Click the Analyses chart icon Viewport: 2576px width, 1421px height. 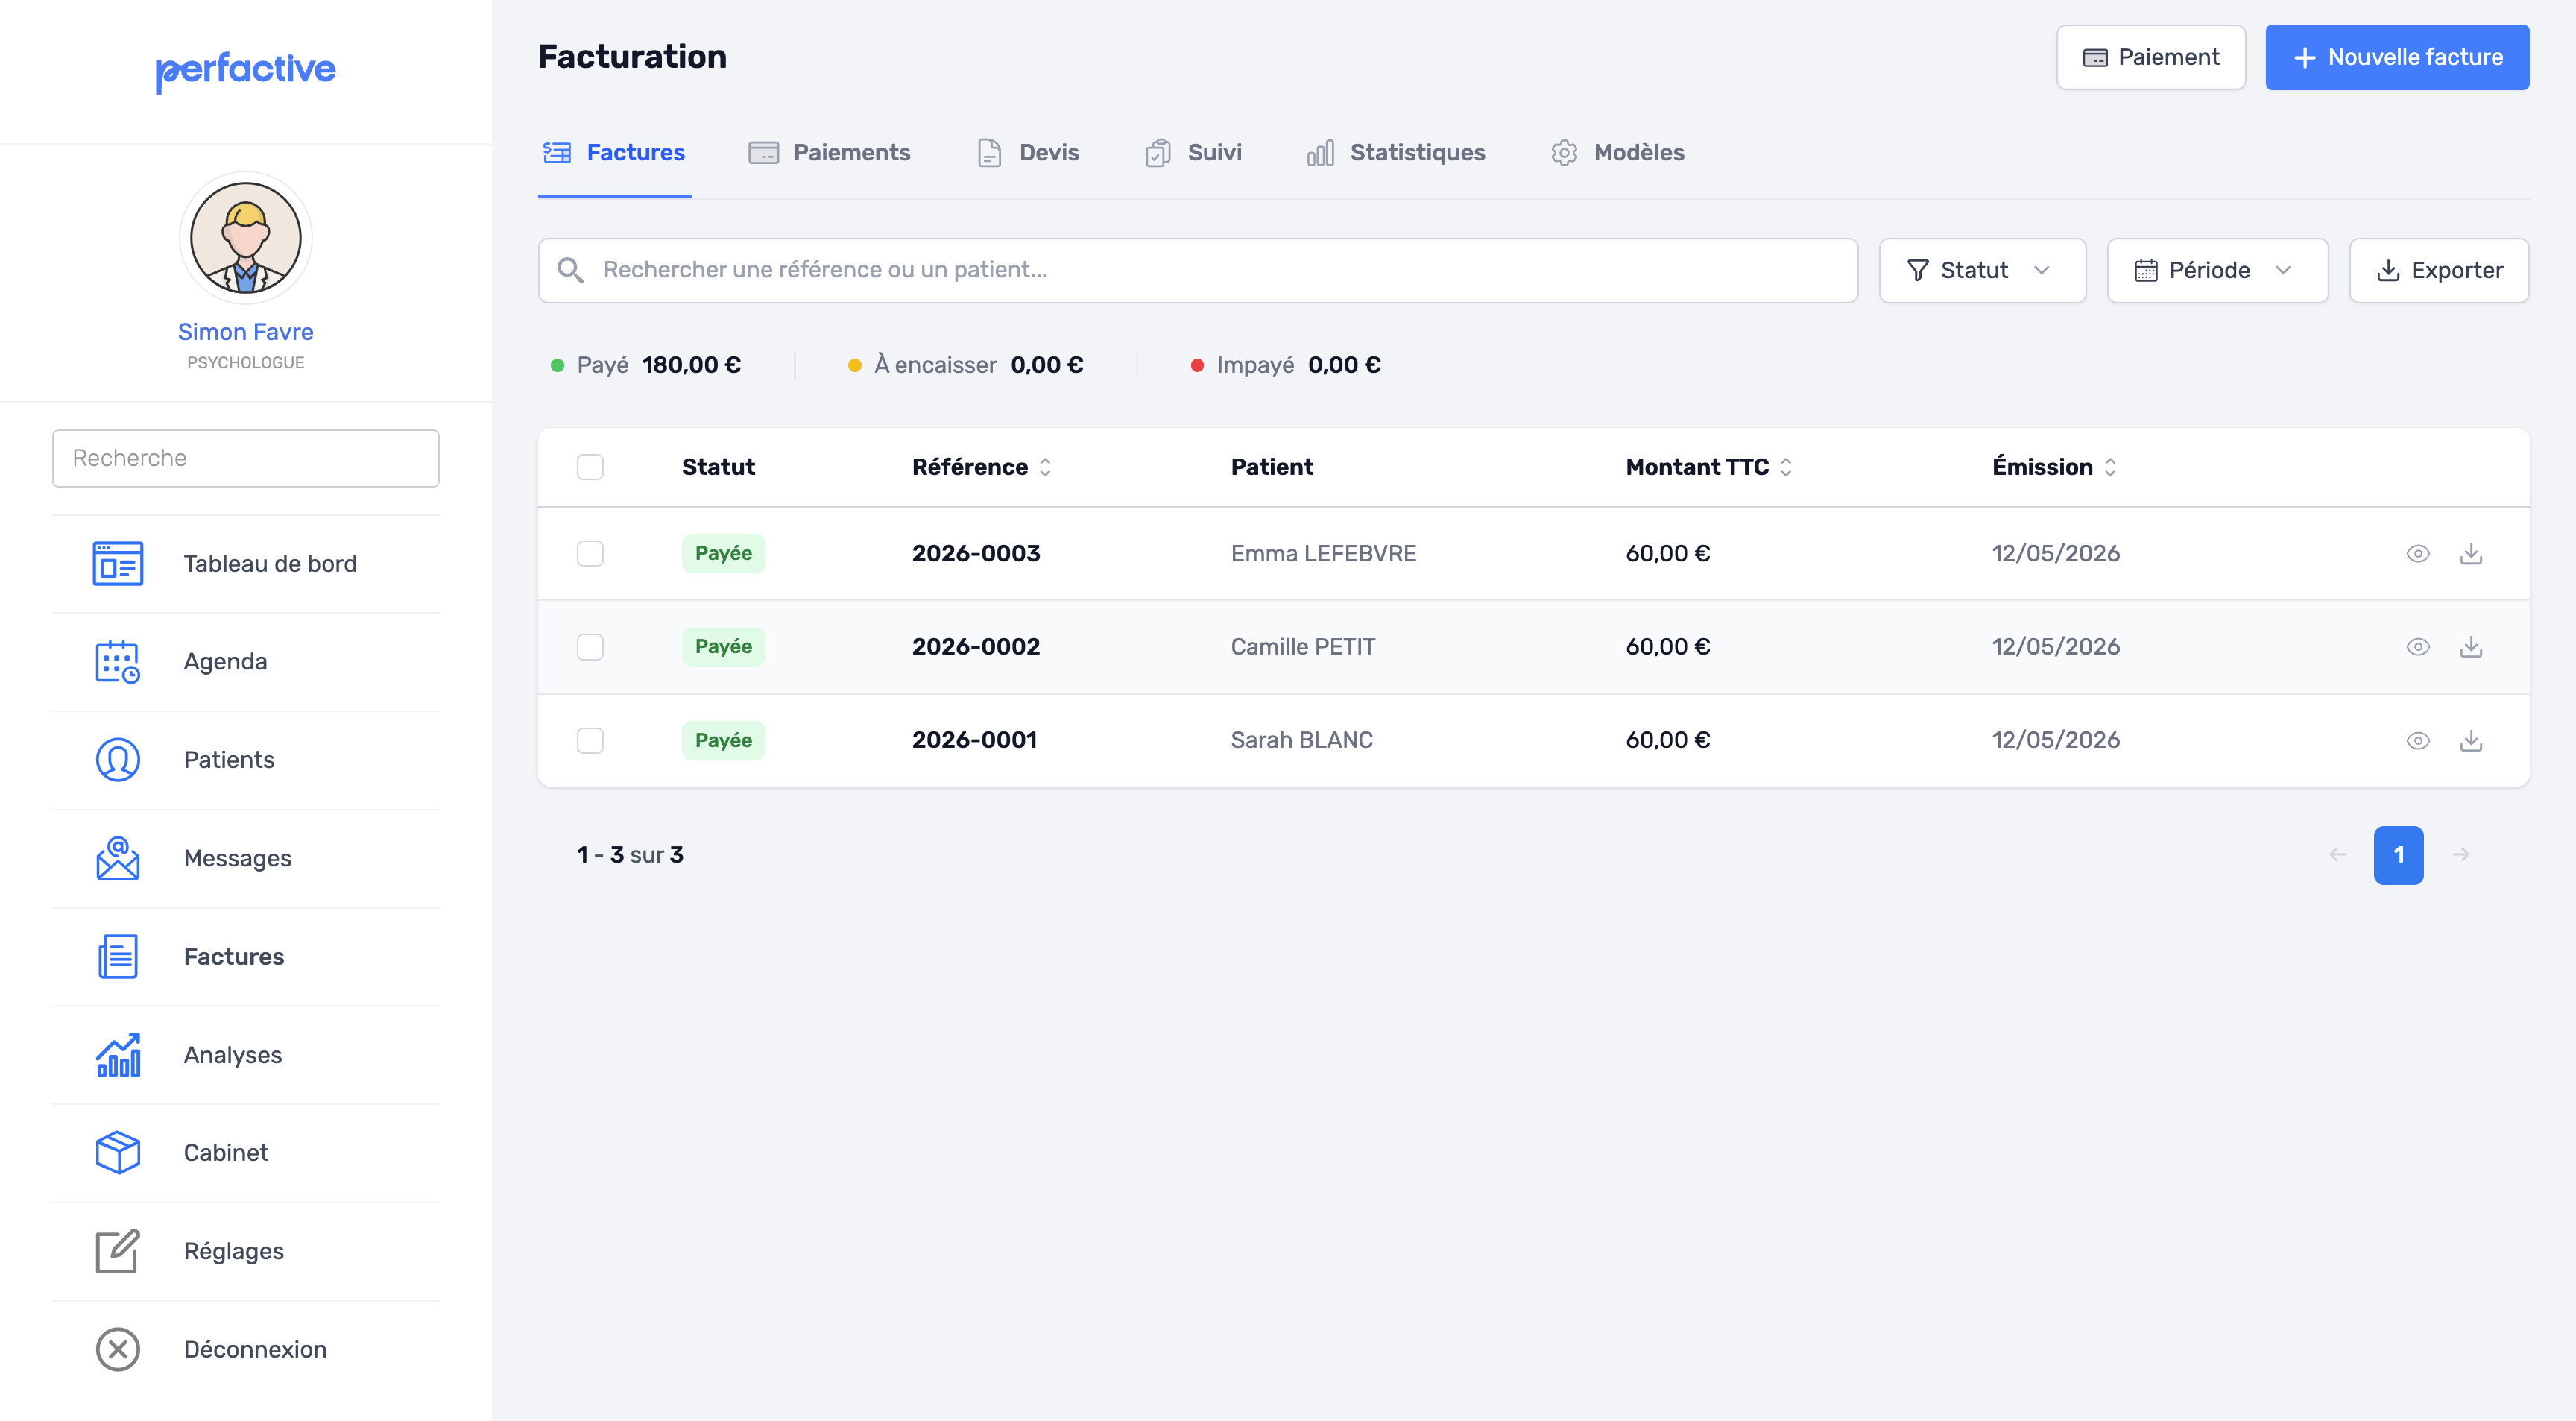[x=118, y=1055]
